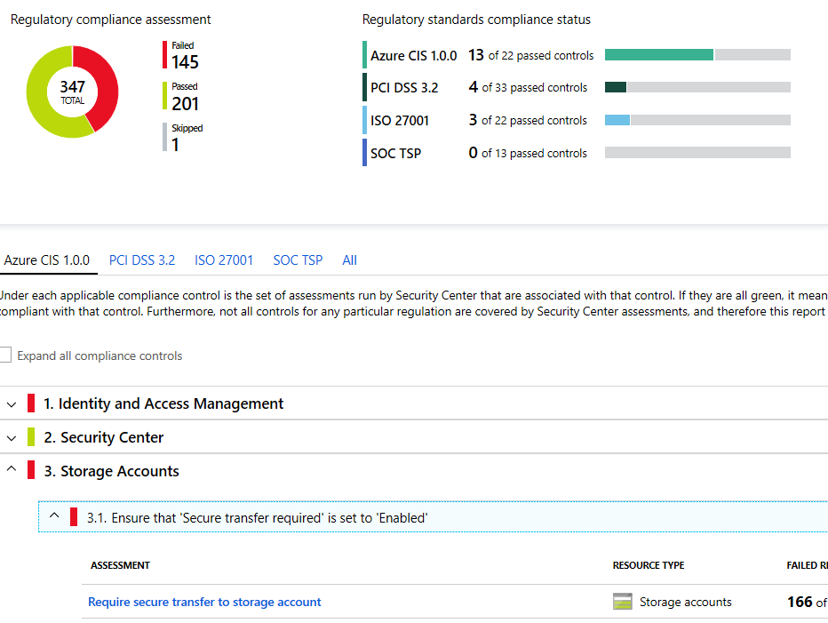Screen dimensions: 828x623
Task: Click the regulatory compliance donut chart
Action: coord(72,92)
